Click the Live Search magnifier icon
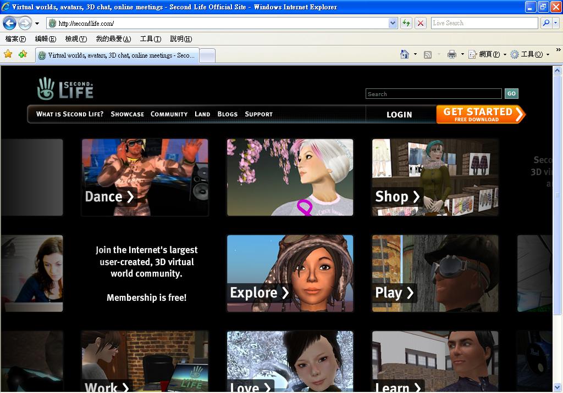The height and width of the screenshot is (393, 563). [x=545, y=23]
